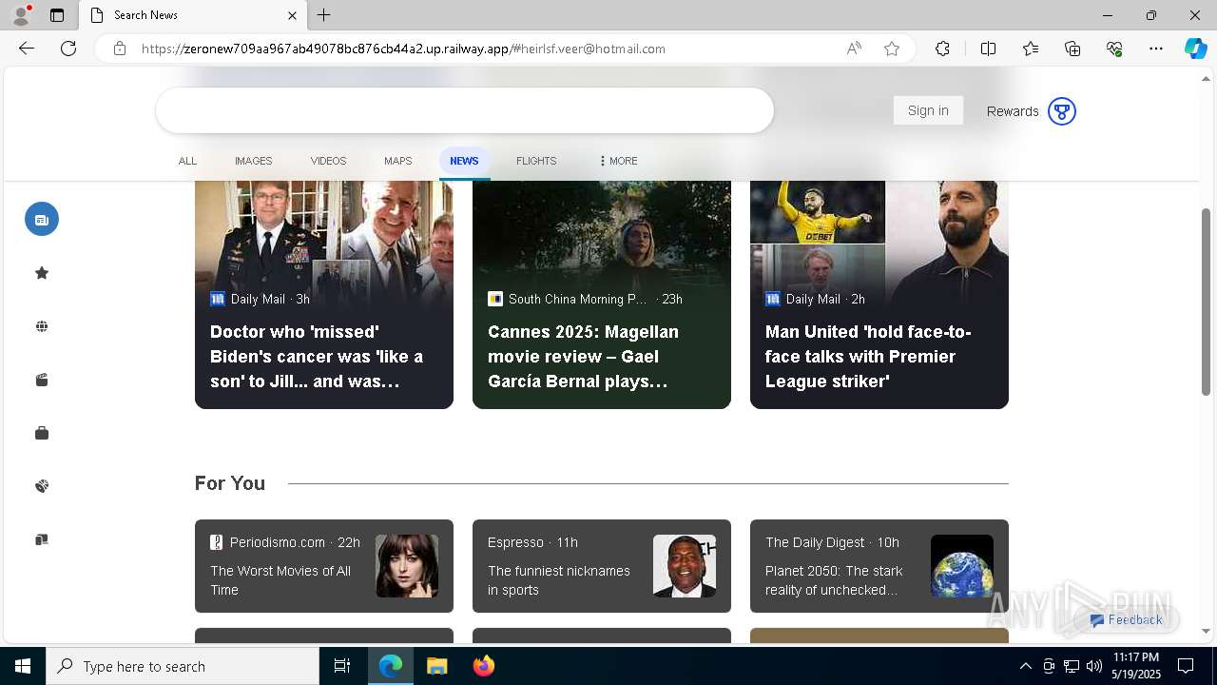Open the entertainment clapperboard sidebar icon

(x=42, y=380)
